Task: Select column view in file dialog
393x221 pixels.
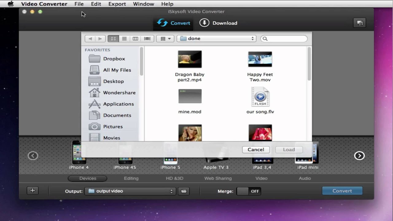Action: (x=135, y=39)
